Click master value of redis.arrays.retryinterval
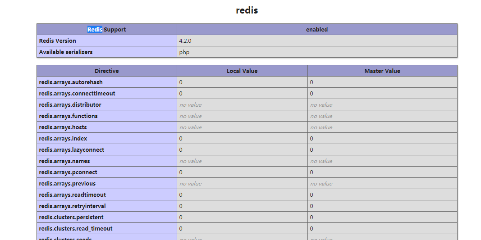 point(312,206)
